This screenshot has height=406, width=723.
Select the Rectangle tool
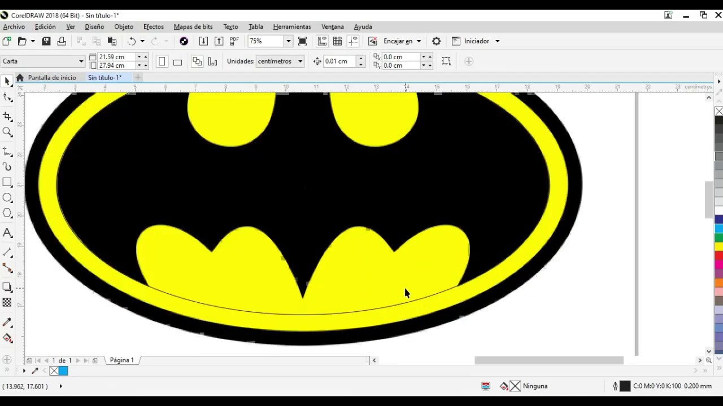(x=7, y=182)
